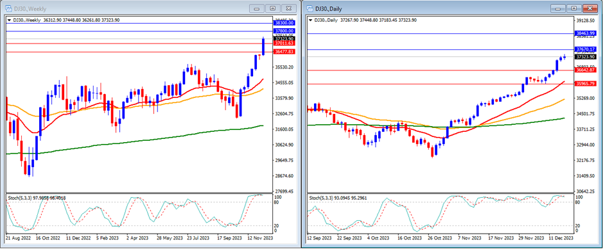This screenshot has width=603, height=249.
Task: Maximize the DJ30.,Weekly chart window
Action: pyautogui.click(x=272, y=8)
